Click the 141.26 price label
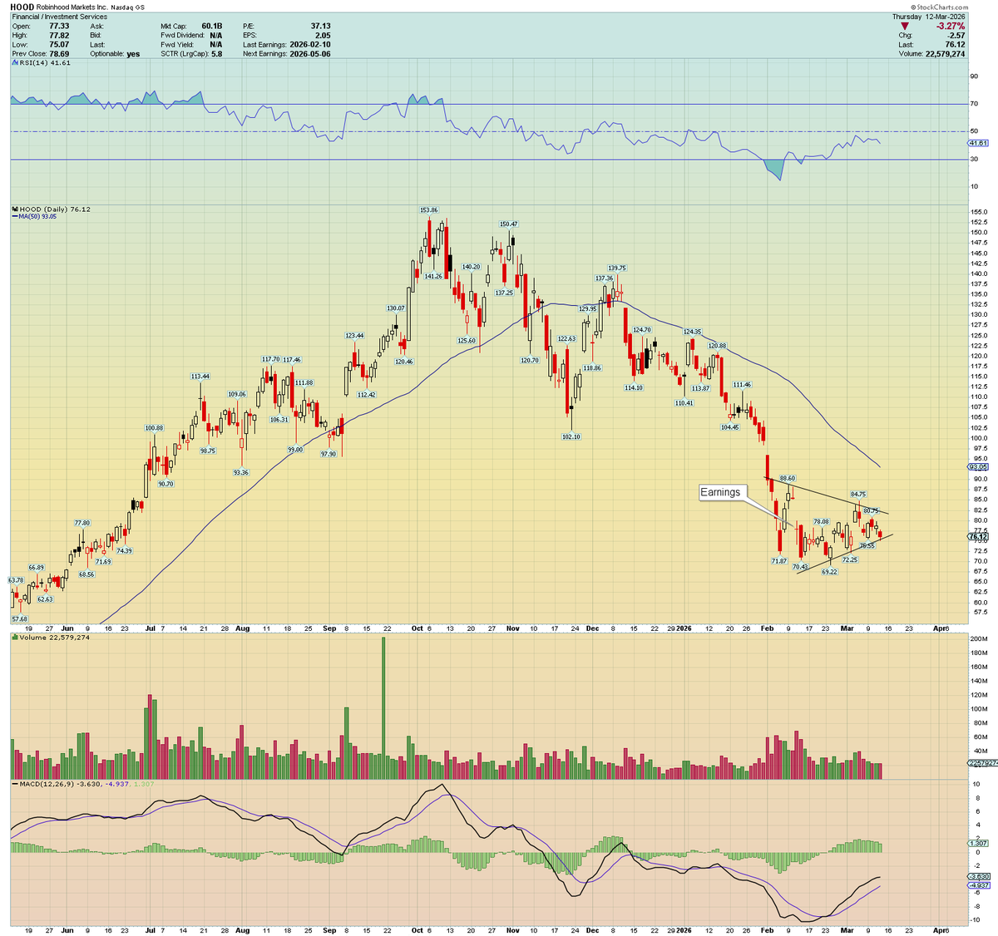The width and height of the screenshot is (998, 936). [x=433, y=276]
